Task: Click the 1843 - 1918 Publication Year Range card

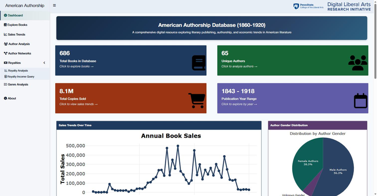Action: pos(293,98)
